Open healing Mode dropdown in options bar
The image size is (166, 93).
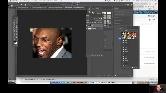point(34,5)
